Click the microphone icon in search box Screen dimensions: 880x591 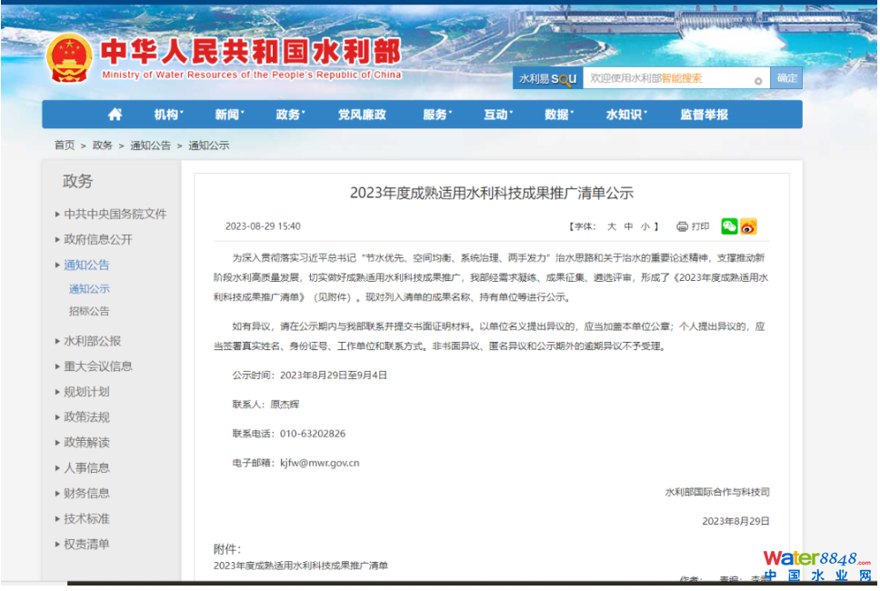758,80
